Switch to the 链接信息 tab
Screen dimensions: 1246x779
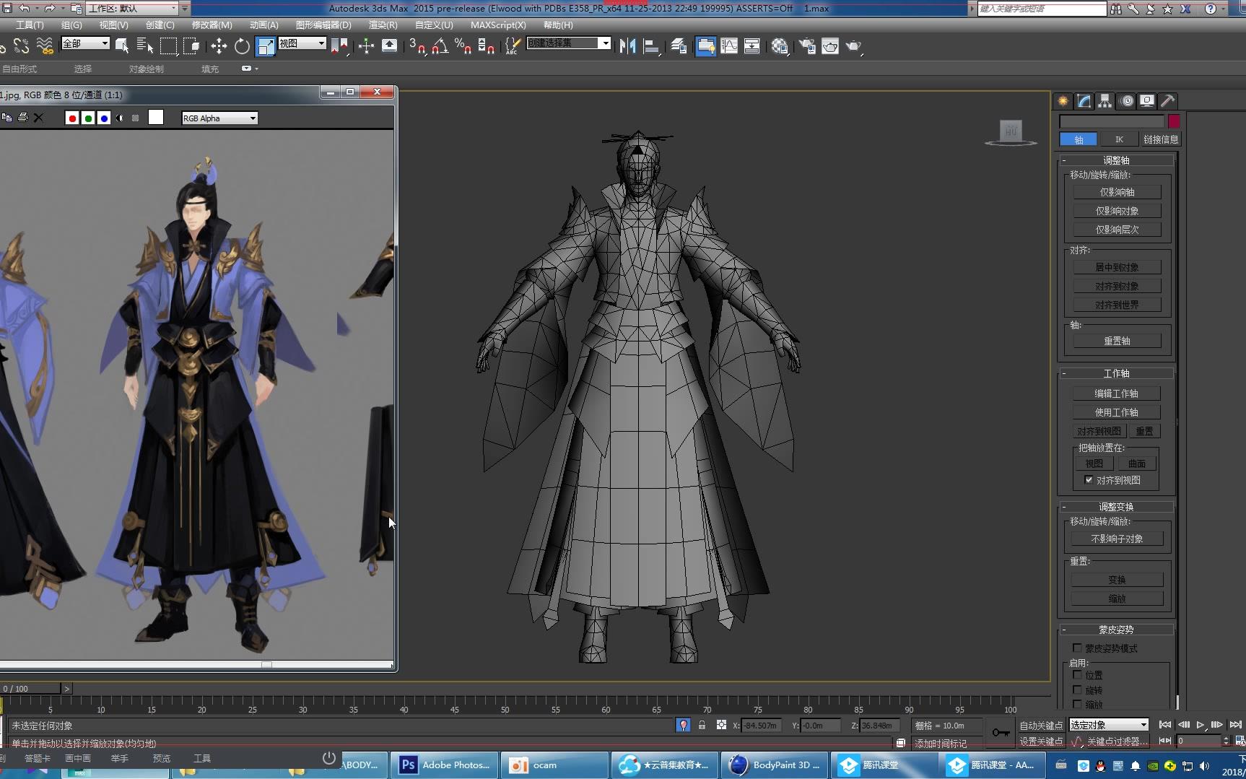(1161, 139)
